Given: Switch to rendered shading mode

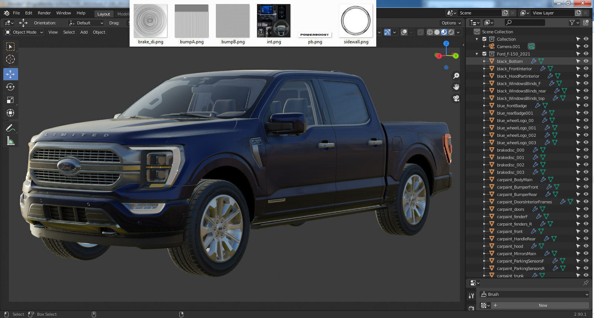Looking at the screenshot, I should [x=451, y=32].
